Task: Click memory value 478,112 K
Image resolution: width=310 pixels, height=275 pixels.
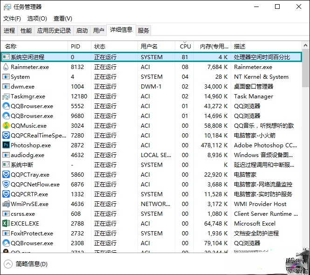Action: click(214, 145)
